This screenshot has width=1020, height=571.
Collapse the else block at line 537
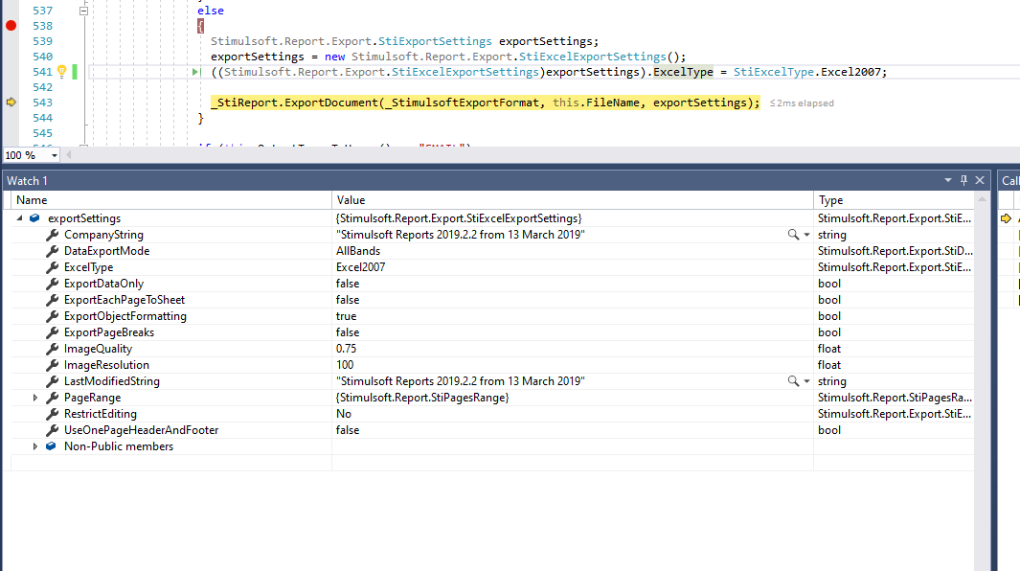click(83, 11)
